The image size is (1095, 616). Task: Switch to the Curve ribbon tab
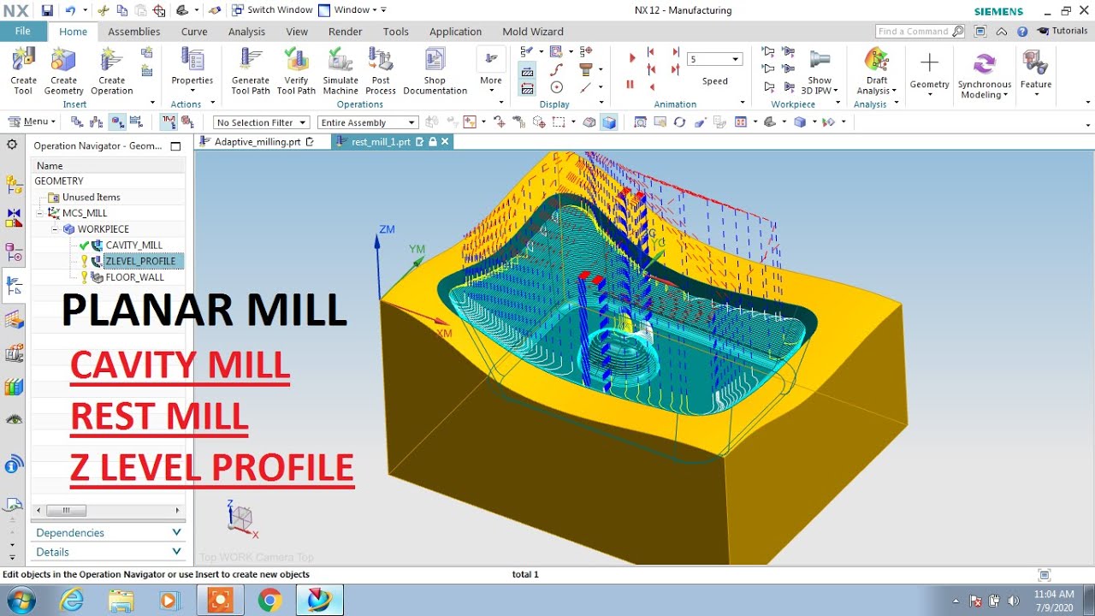tap(194, 32)
